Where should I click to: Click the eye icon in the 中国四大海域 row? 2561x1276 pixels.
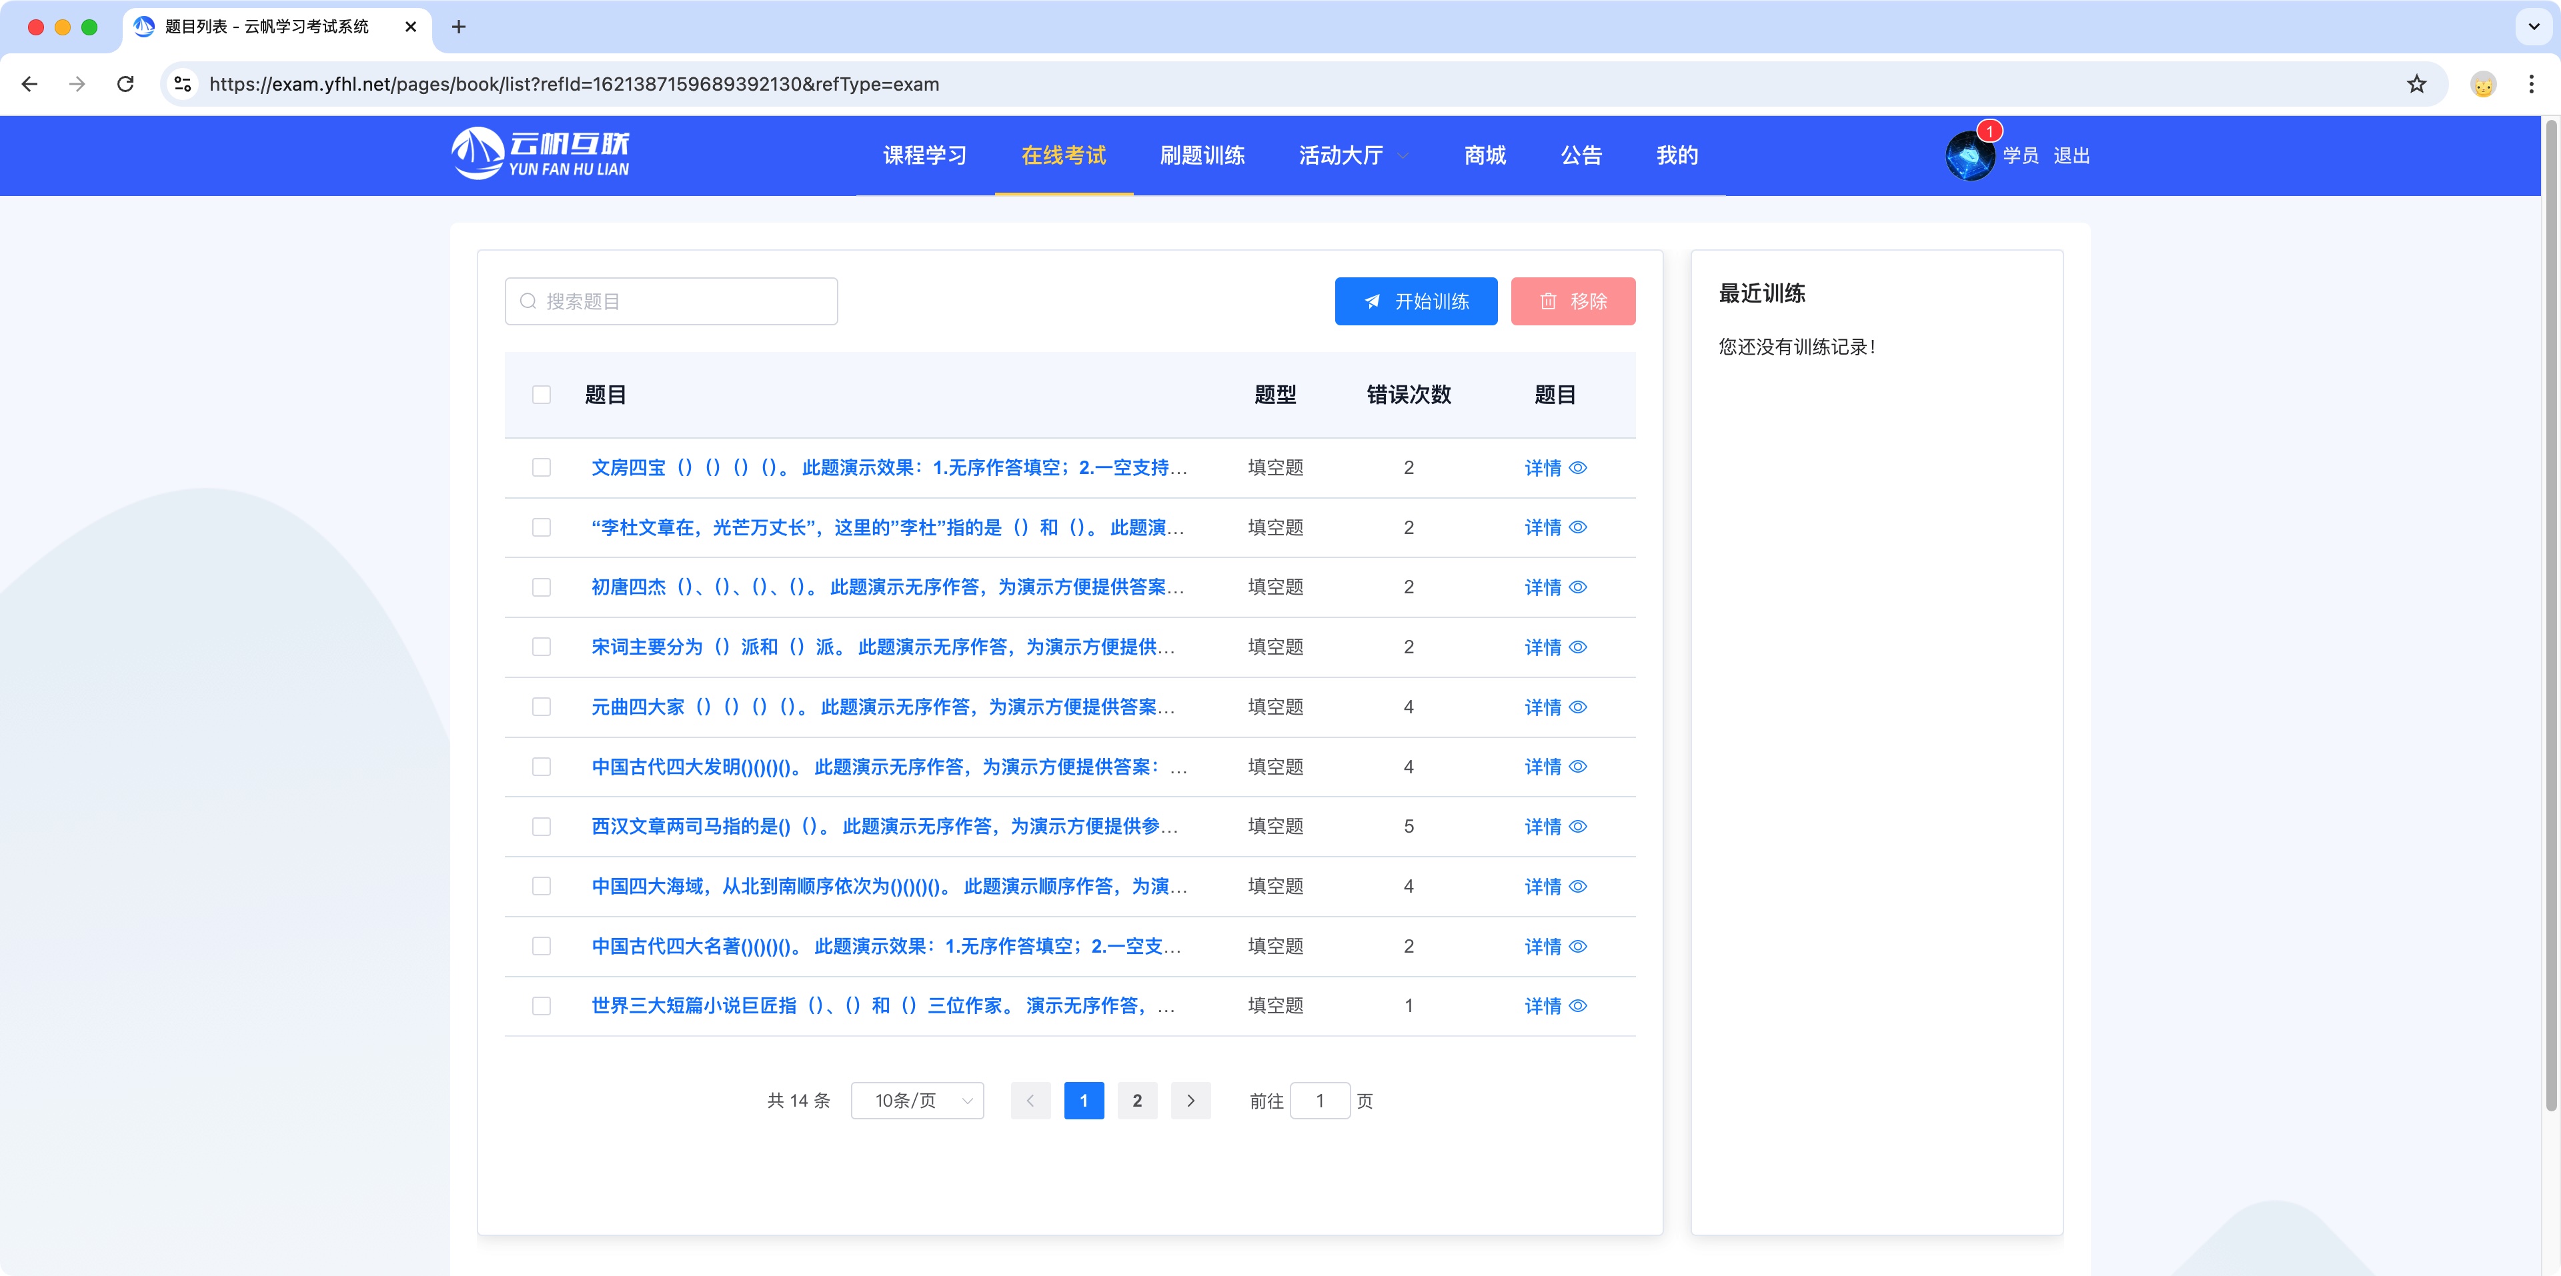[1578, 885]
